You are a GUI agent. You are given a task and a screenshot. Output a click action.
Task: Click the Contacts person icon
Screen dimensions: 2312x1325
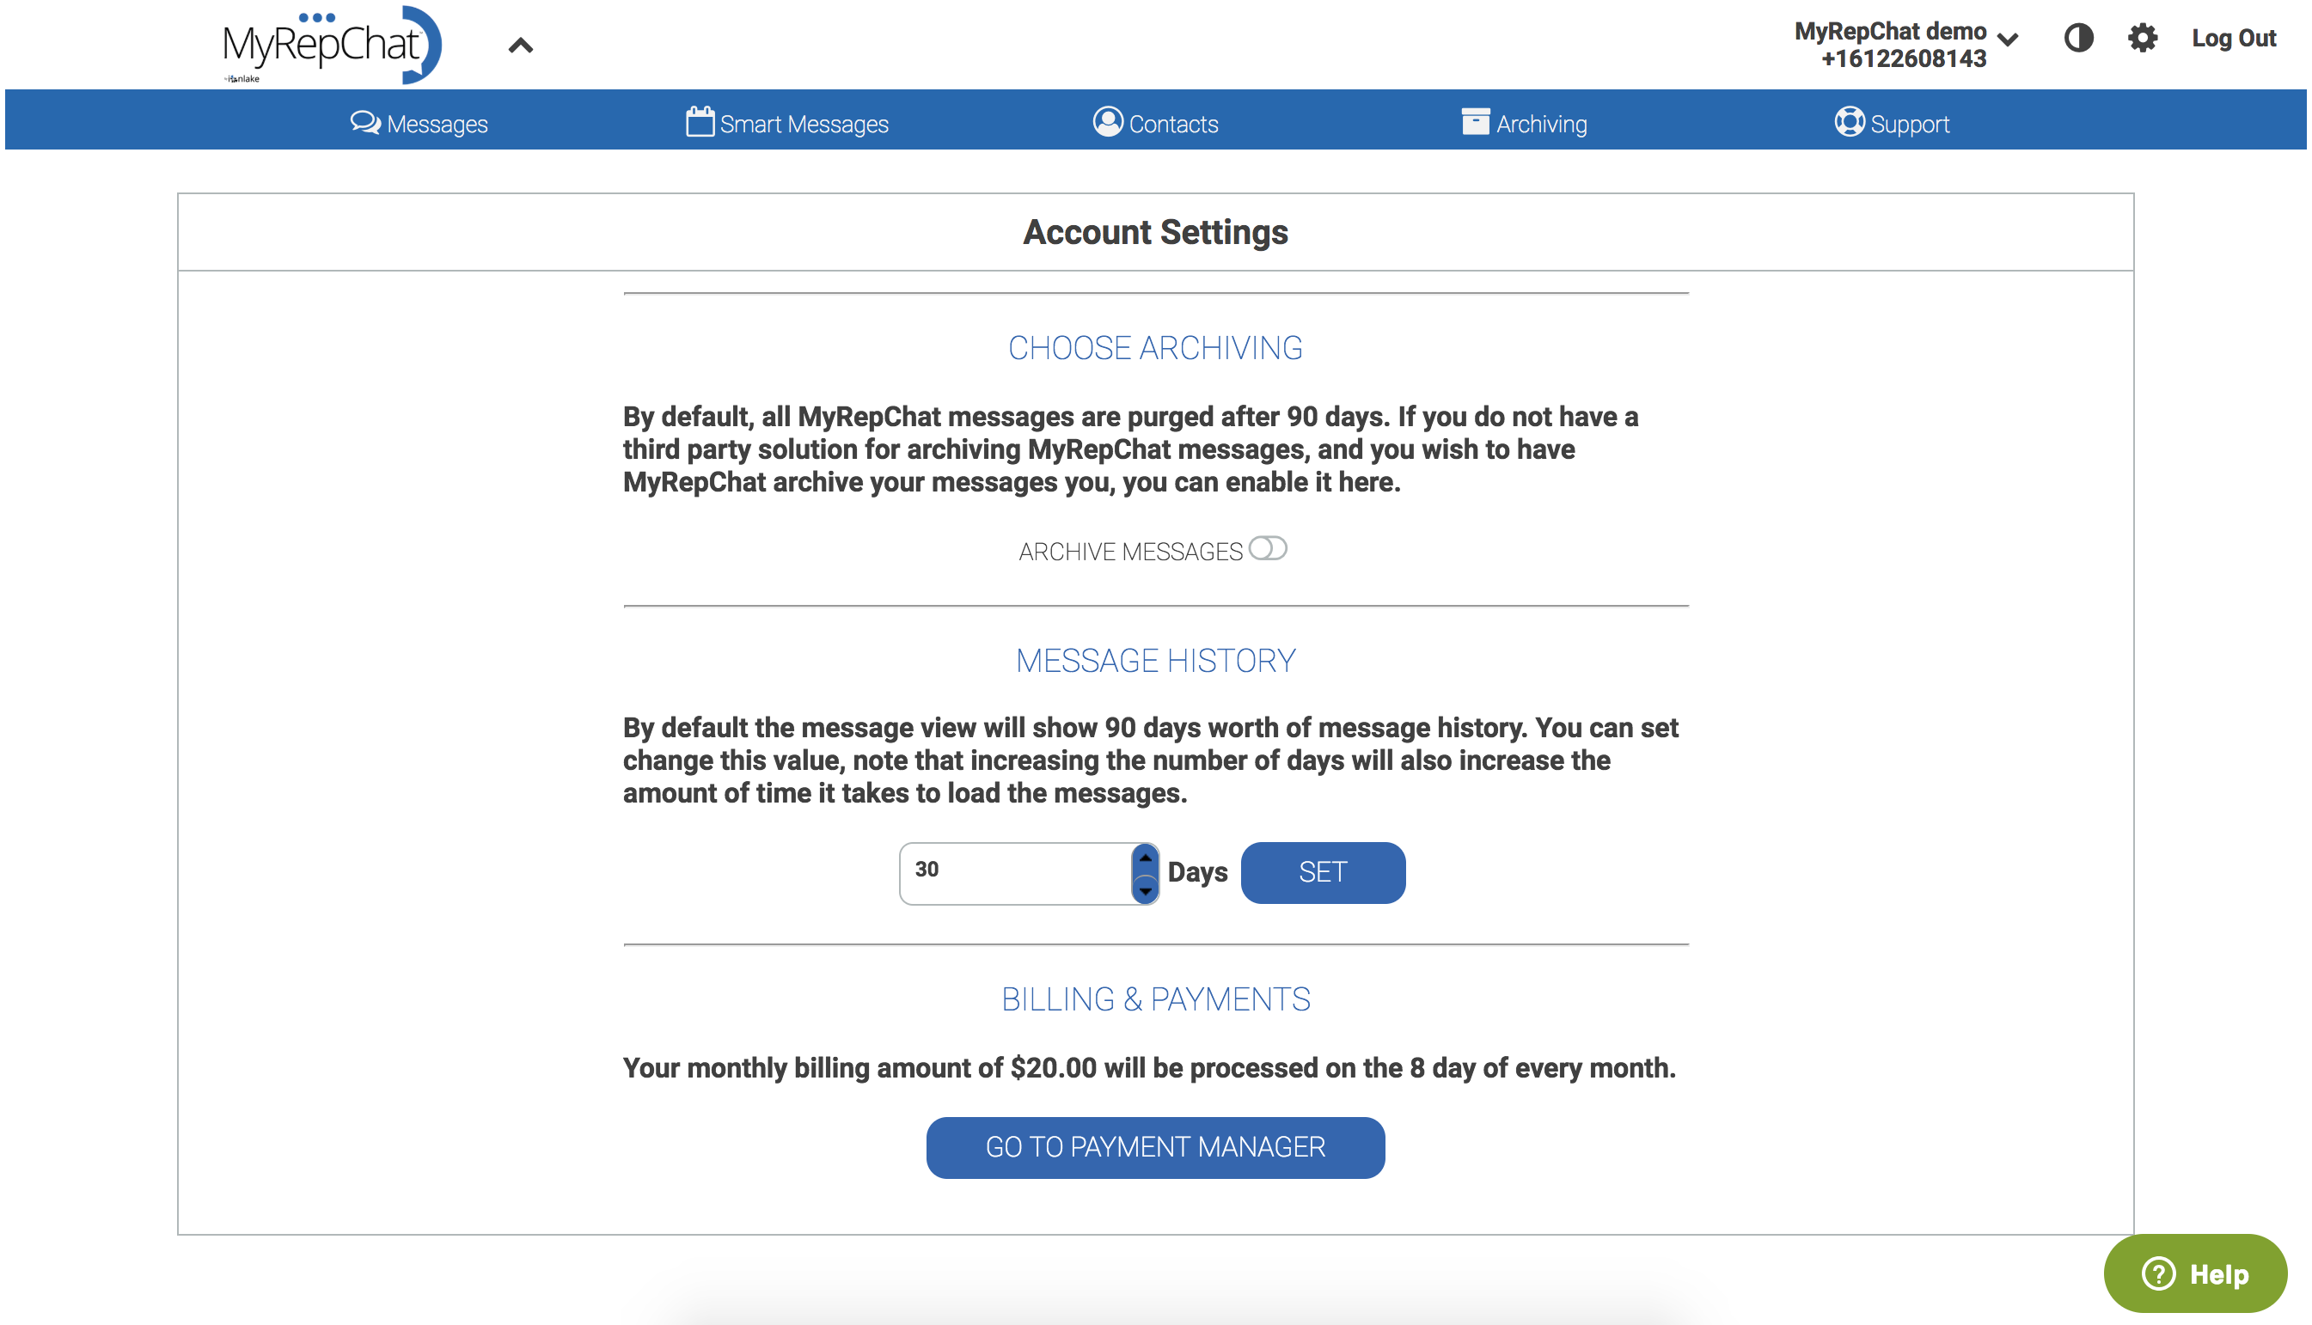click(1107, 122)
